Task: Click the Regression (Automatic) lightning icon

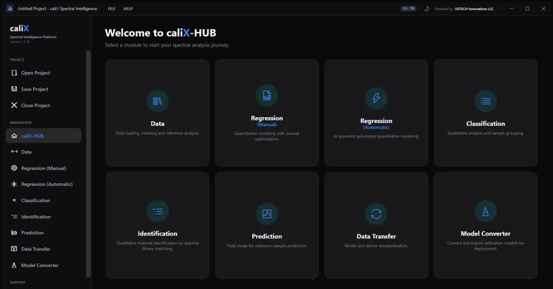Action: (376, 98)
